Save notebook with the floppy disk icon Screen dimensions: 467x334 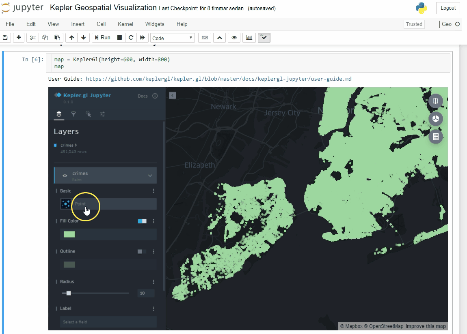pyautogui.click(x=5, y=38)
